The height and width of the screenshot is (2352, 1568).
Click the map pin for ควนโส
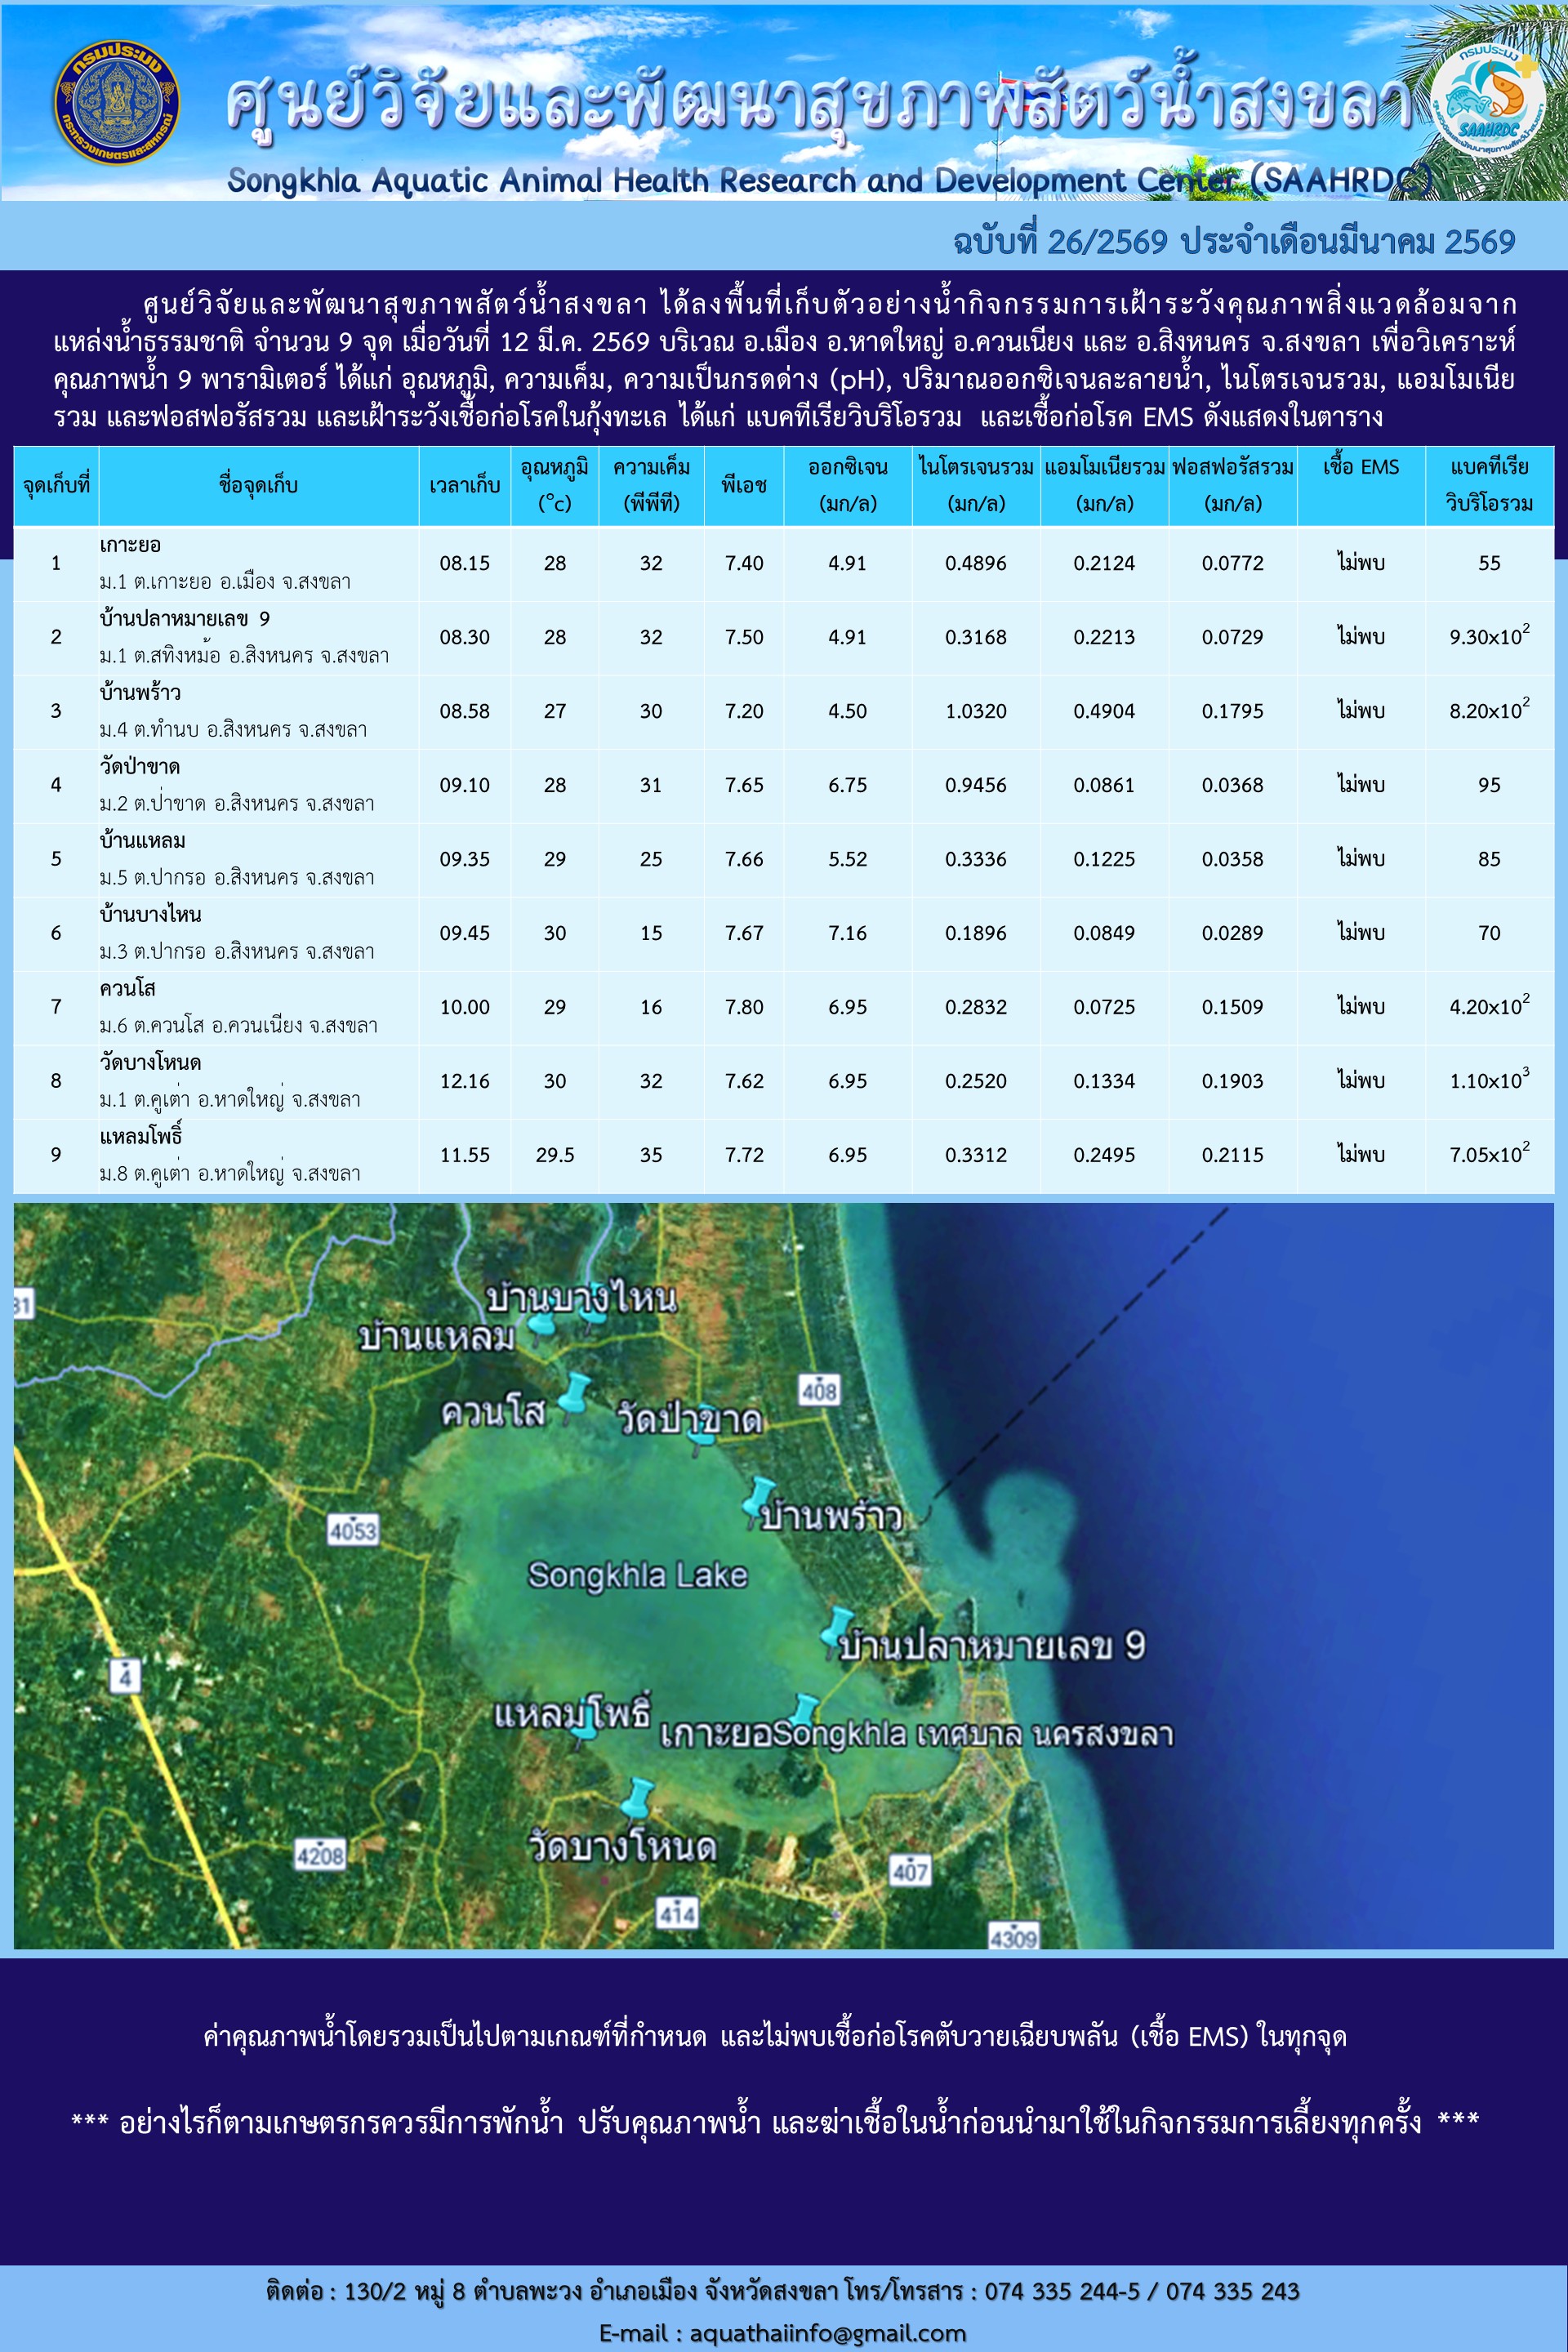coord(576,1393)
